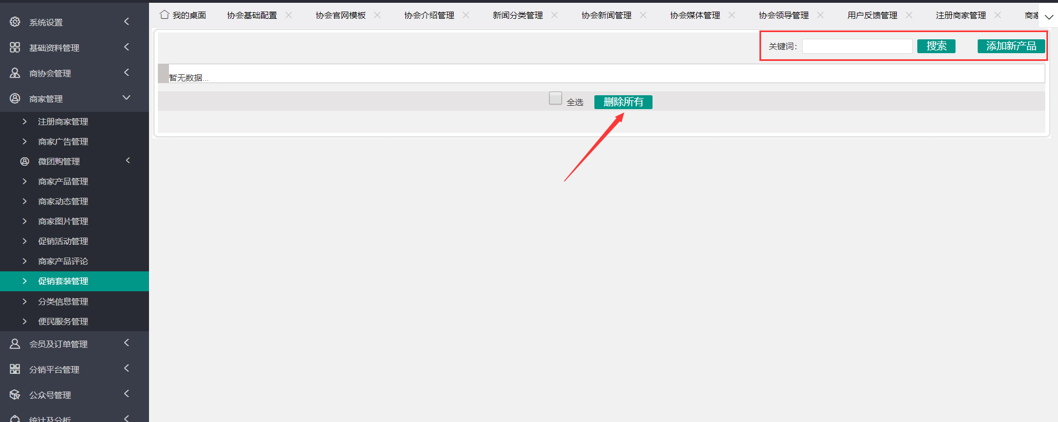Viewport: 1058px width, 422px height.
Task: Close the 用户反馈管理 tab
Action: (909, 15)
